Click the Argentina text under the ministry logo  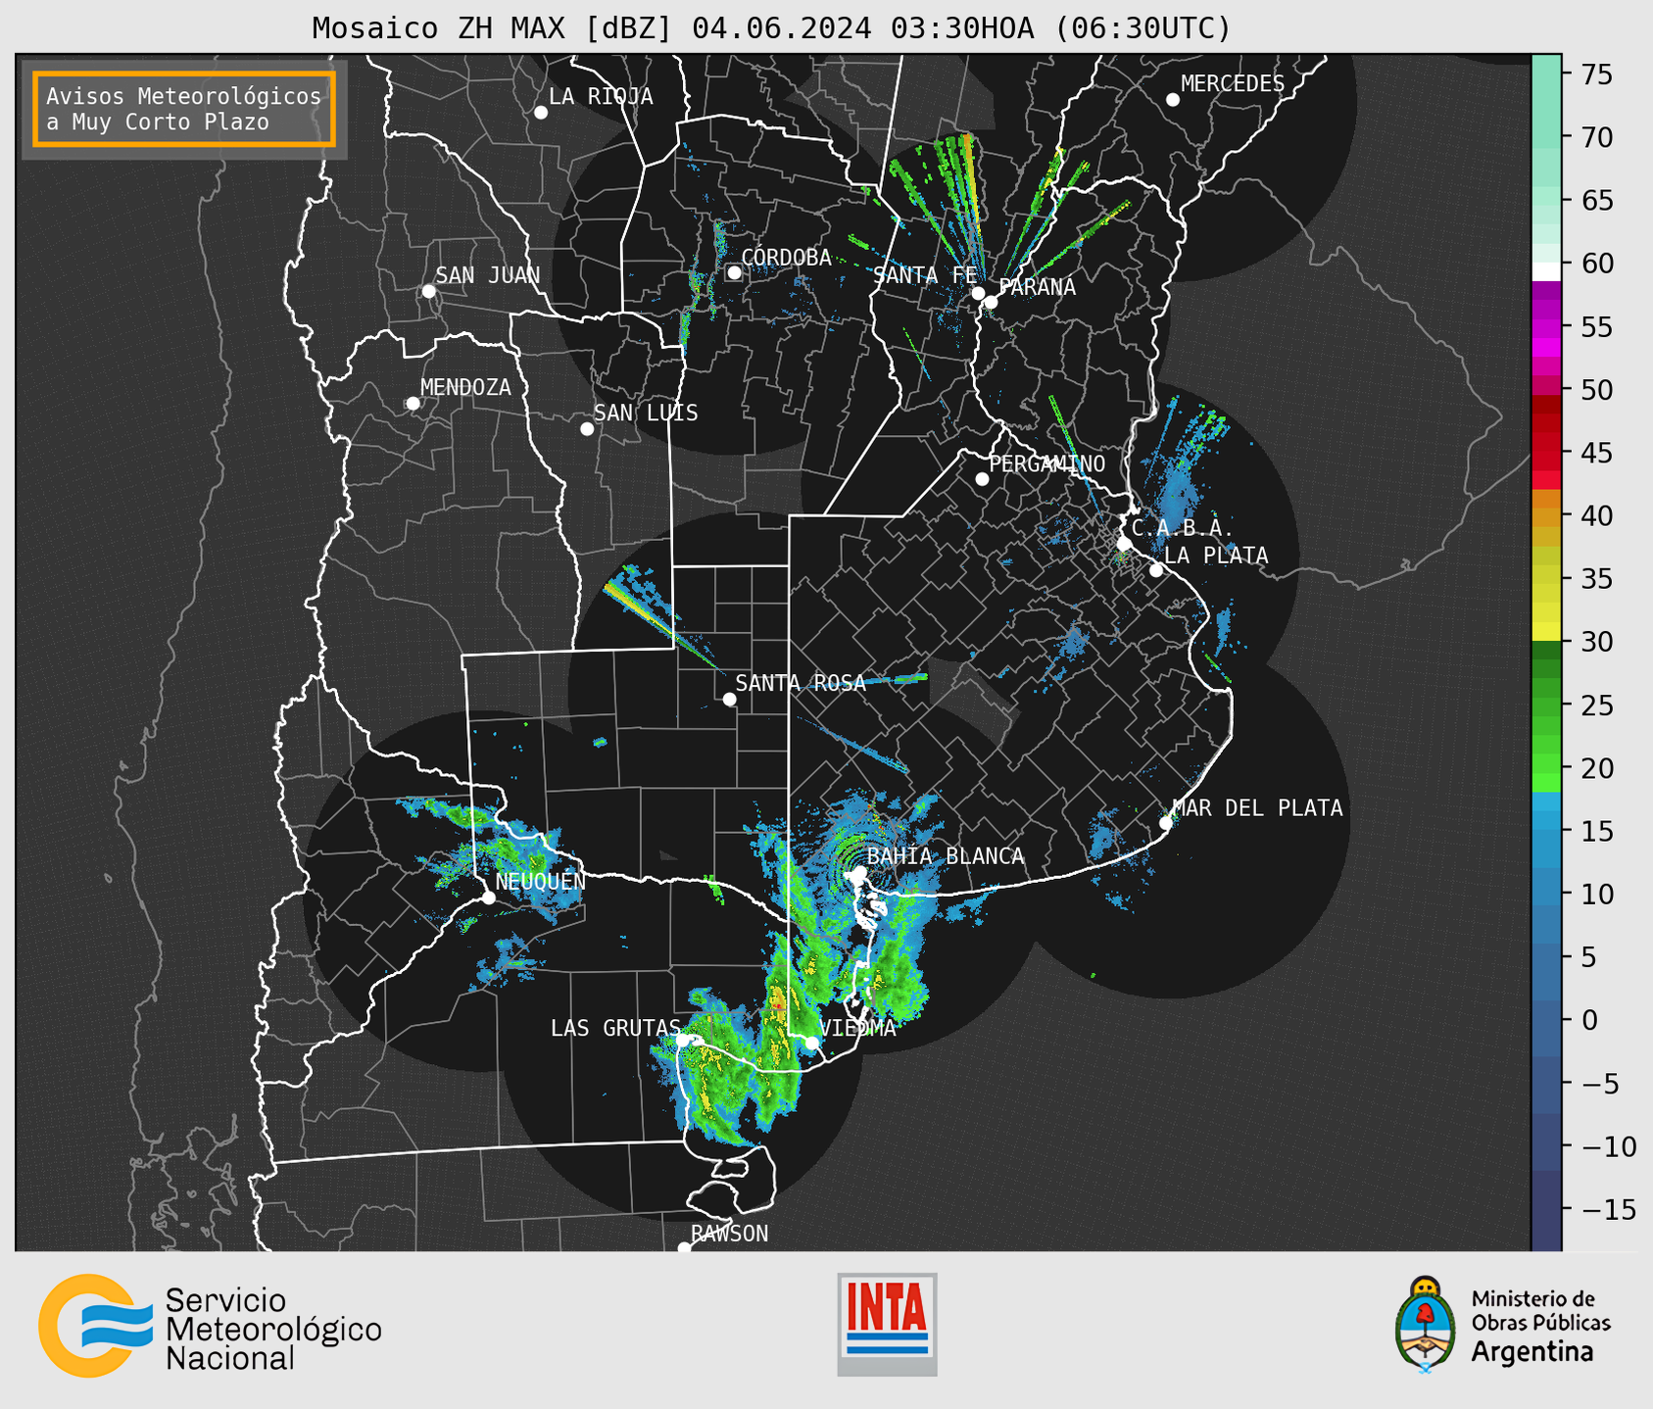tap(1532, 1353)
